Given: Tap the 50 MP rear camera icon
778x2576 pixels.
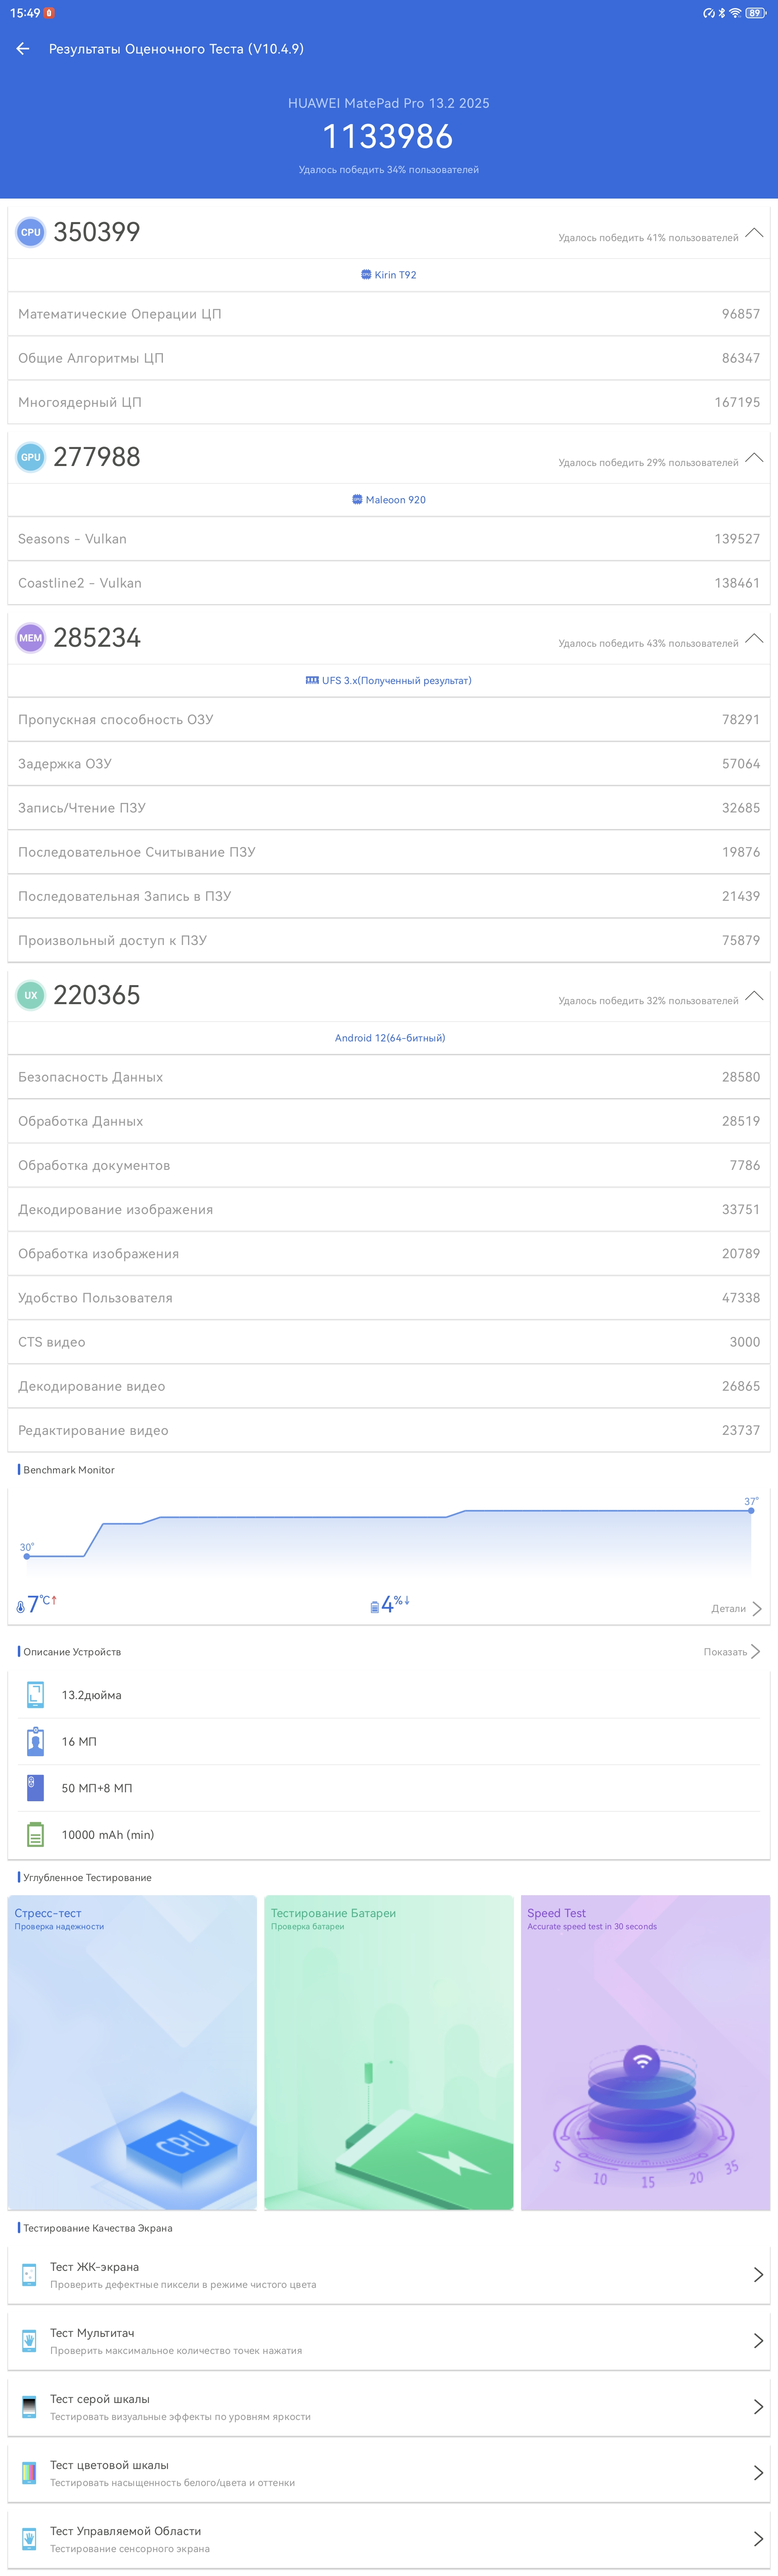Looking at the screenshot, I should (35, 1788).
